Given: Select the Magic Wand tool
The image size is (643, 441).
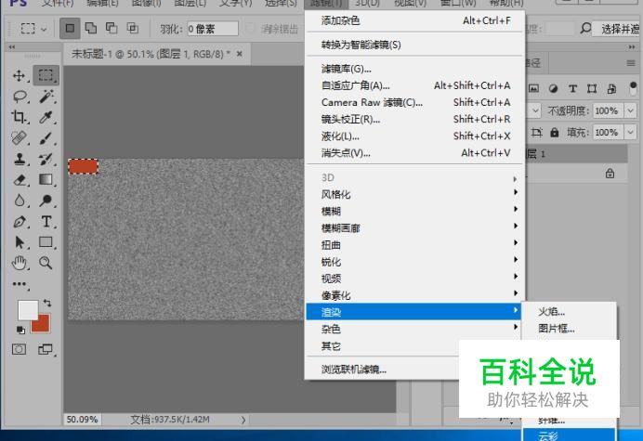Looking at the screenshot, I should tap(46, 97).
